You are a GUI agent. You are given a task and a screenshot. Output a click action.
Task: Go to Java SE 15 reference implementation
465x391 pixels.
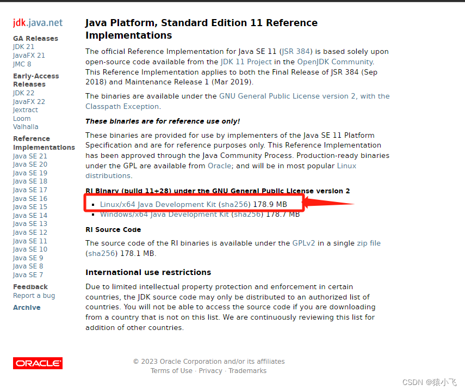pos(30,206)
